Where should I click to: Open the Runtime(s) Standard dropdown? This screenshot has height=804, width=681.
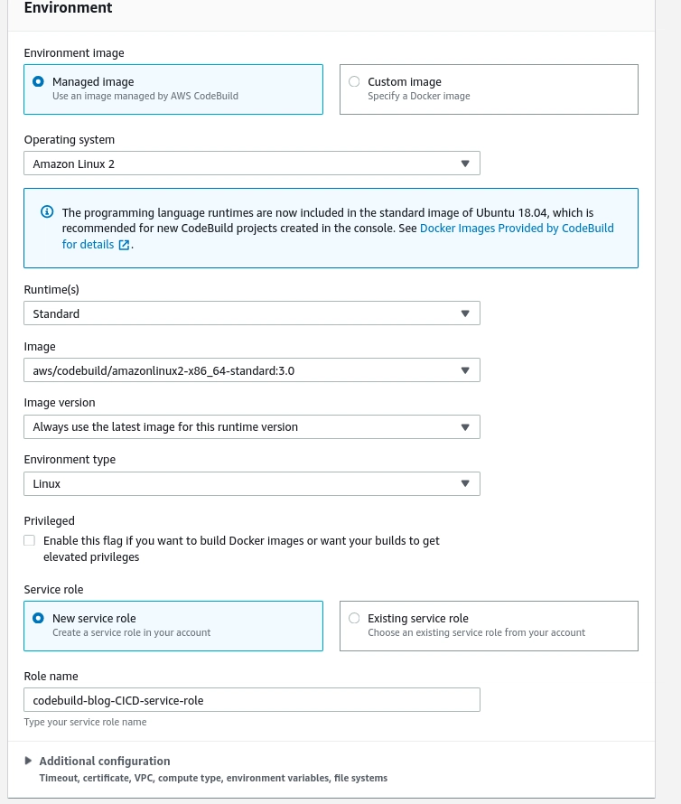251,313
